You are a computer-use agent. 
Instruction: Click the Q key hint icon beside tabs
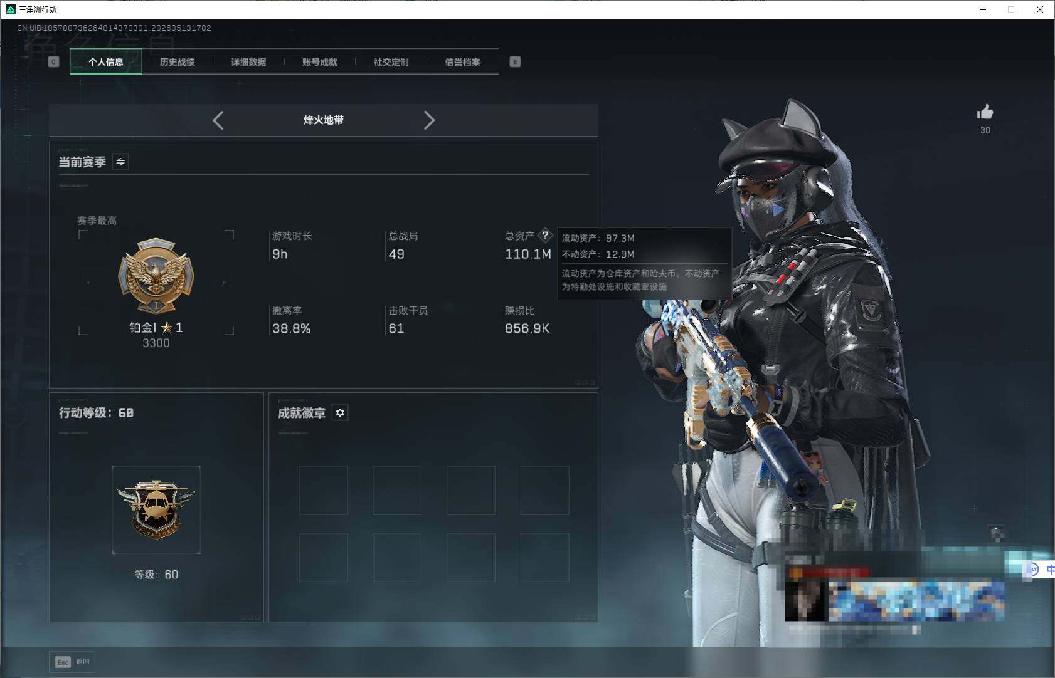(54, 62)
